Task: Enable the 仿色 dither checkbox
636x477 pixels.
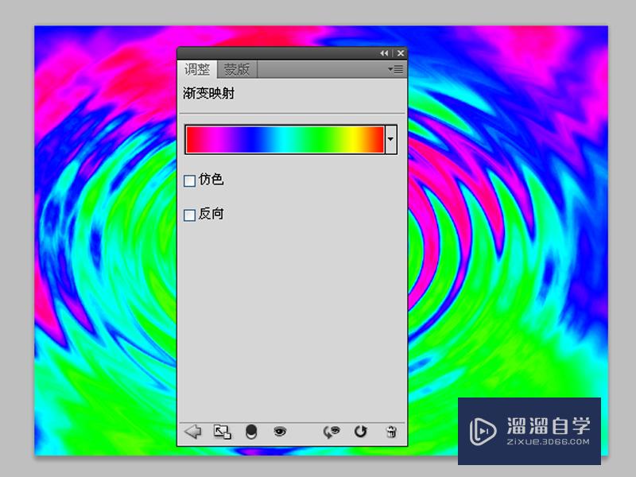Action: click(189, 180)
